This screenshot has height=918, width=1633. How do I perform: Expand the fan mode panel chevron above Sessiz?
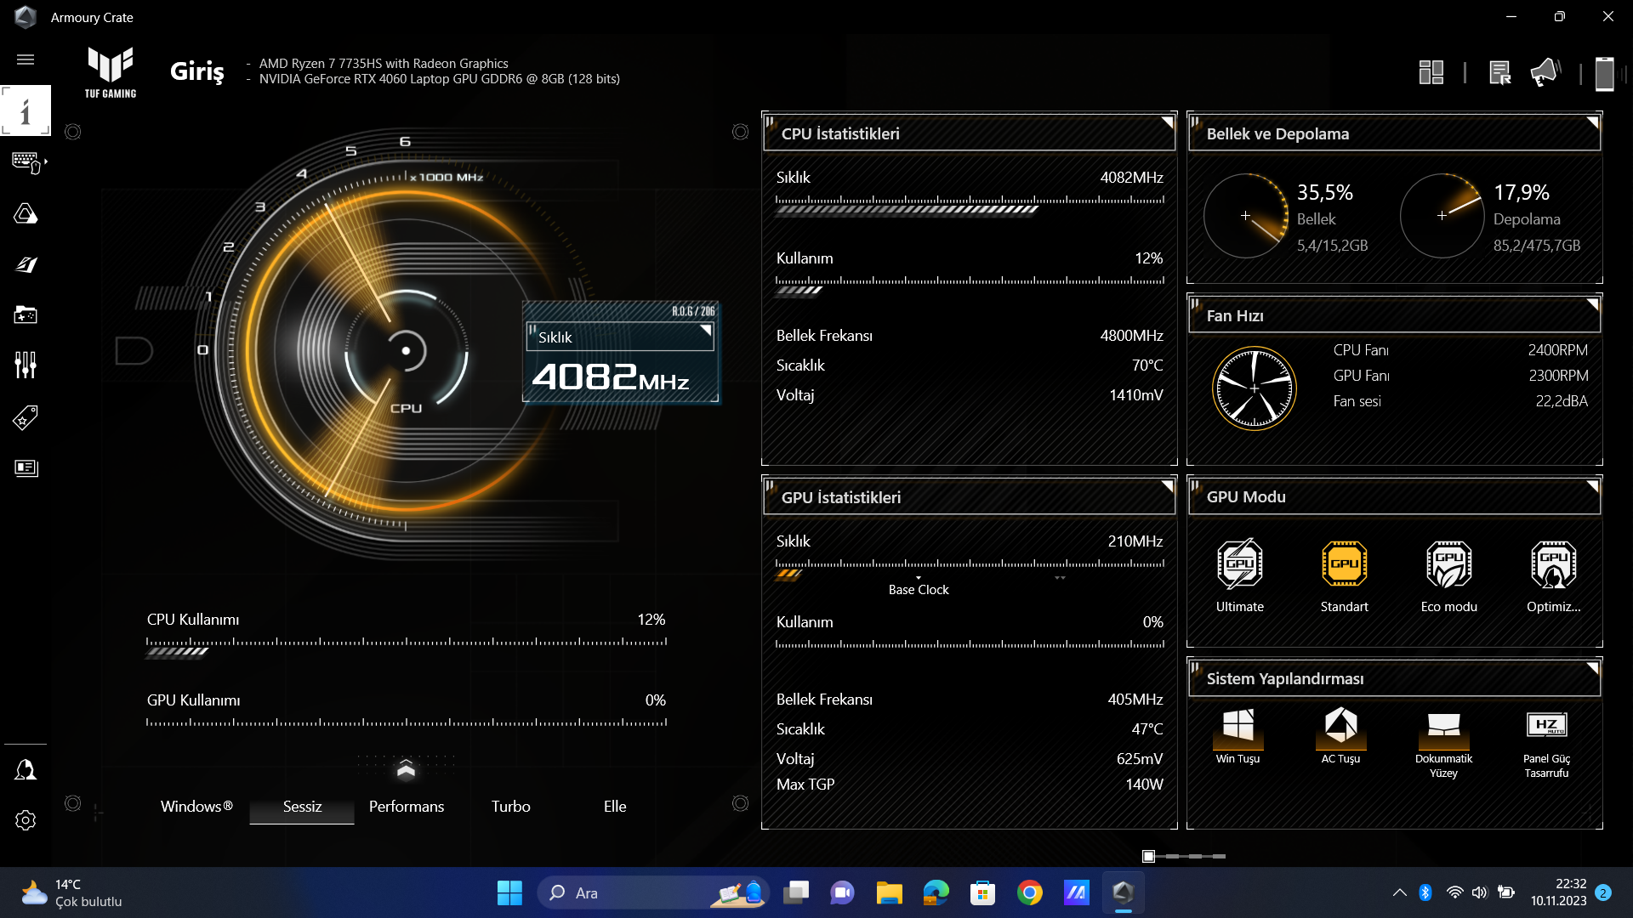tap(406, 768)
